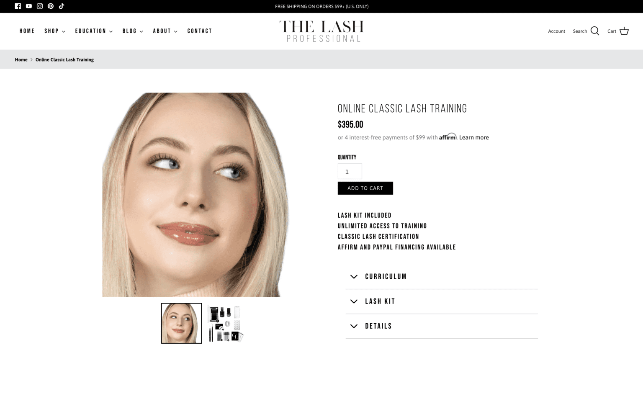
Task: Expand the Details section
Action: tap(442, 326)
